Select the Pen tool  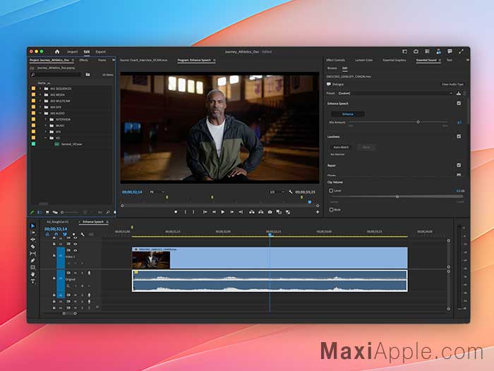pos(32,260)
